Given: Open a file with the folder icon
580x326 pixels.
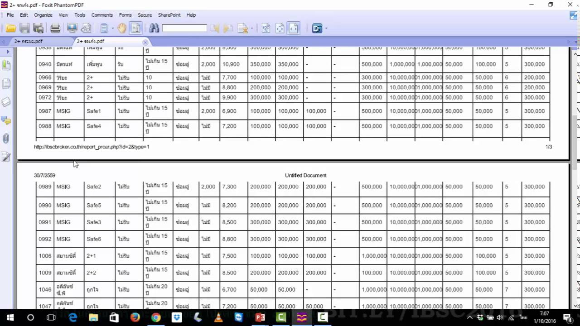Looking at the screenshot, I should click(x=11, y=29).
